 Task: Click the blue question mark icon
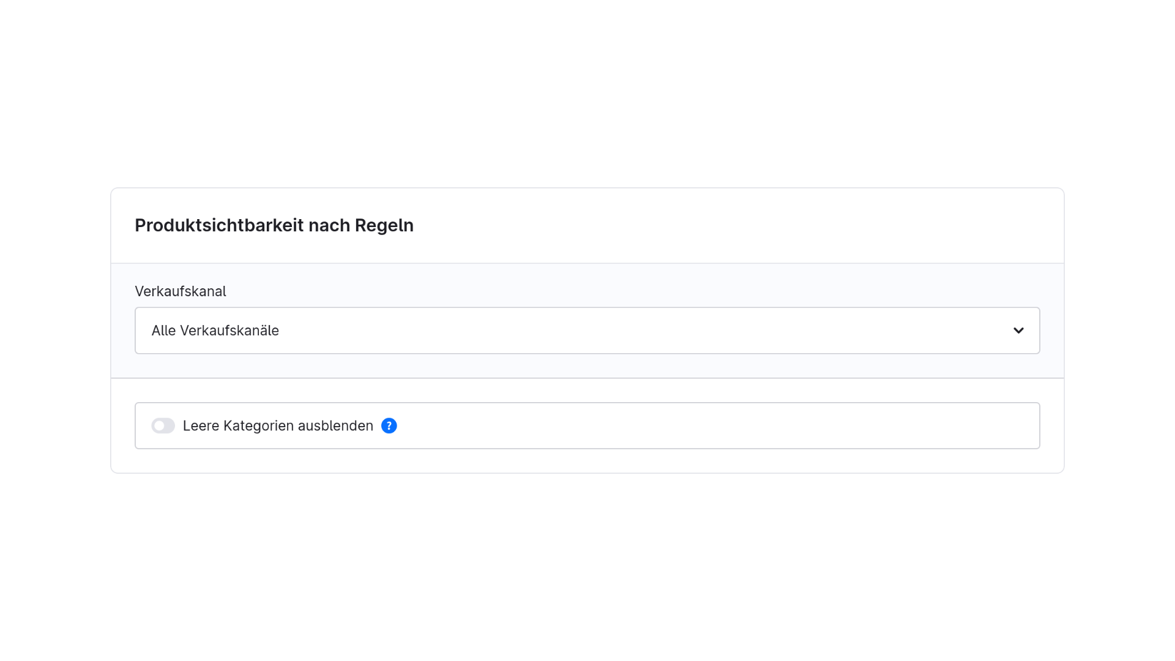click(x=389, y=425)
